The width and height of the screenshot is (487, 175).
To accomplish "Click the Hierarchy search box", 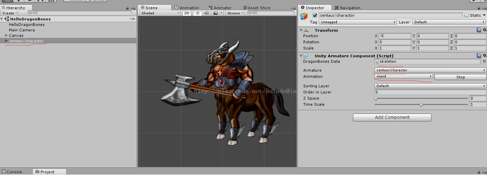I will 80,13.
